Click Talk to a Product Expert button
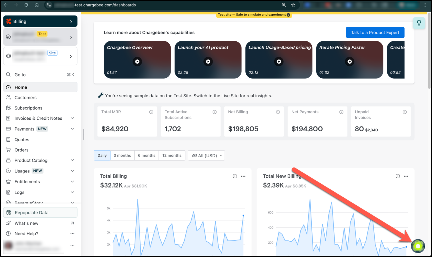 tap(375, 33)
